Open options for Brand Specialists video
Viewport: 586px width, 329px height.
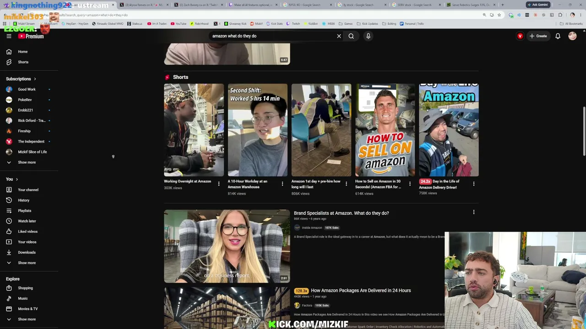coord(473,212)
